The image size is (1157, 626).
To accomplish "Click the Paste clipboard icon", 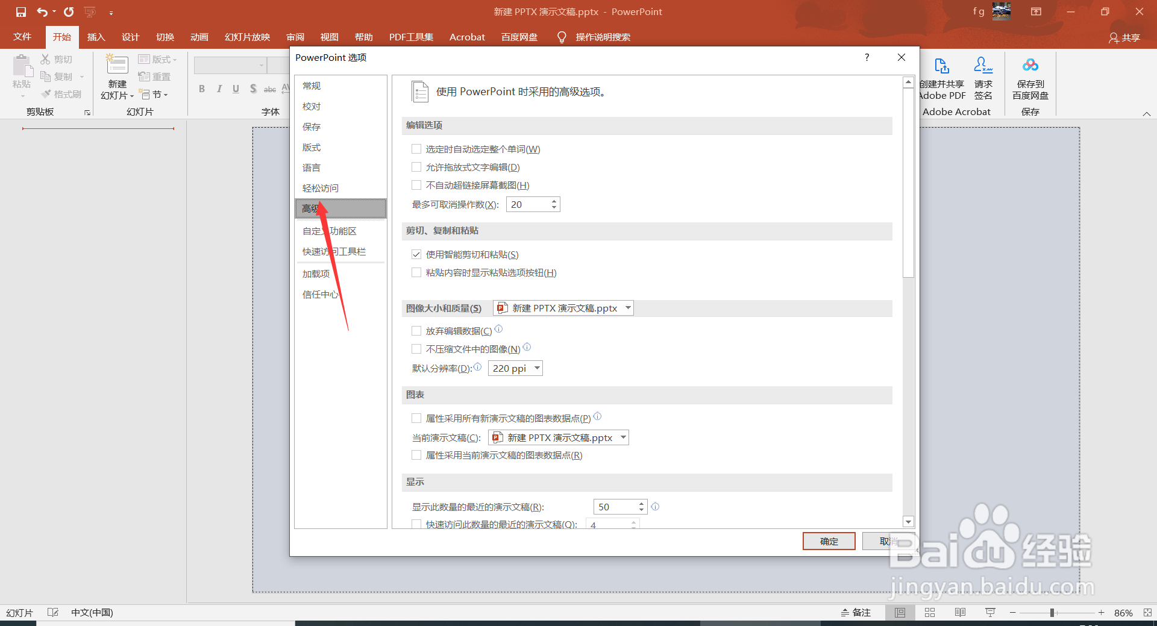I will click(x=22, y=66).
